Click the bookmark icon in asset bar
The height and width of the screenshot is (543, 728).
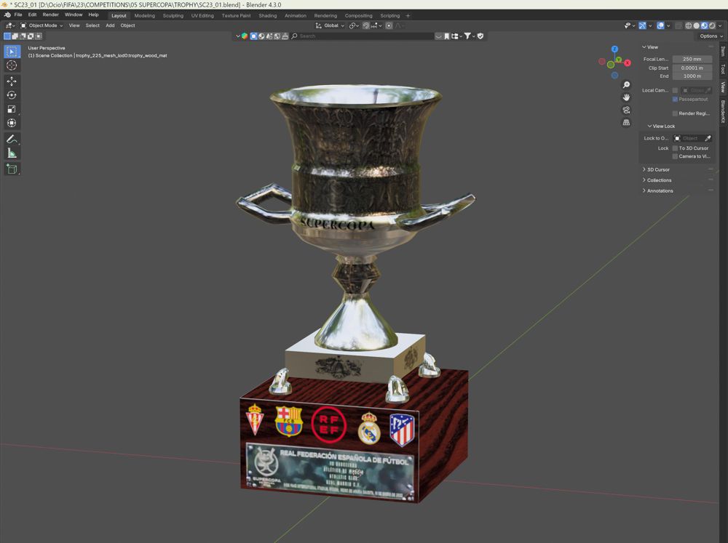(x=447, y=36)
